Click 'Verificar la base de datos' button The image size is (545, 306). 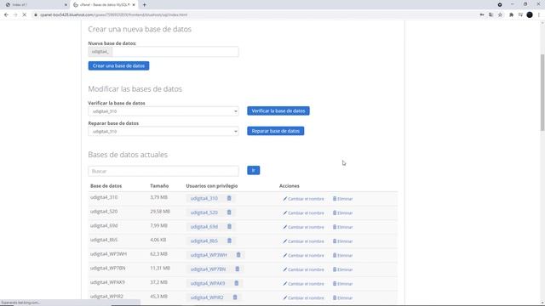[278, 110]
